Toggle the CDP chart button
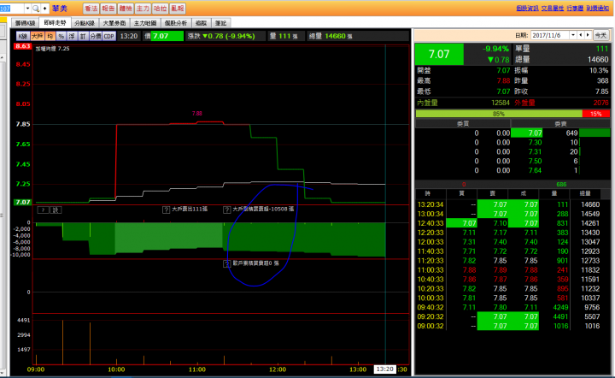 click(109, 36)
